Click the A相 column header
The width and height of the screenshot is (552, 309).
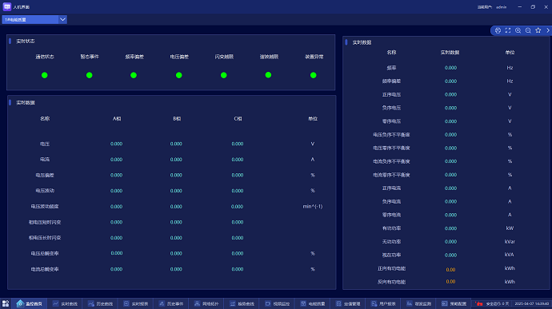point(117,119)
